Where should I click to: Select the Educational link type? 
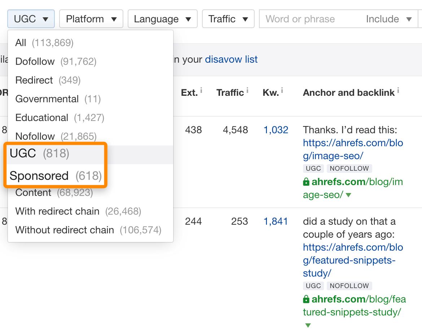[42, 118]
